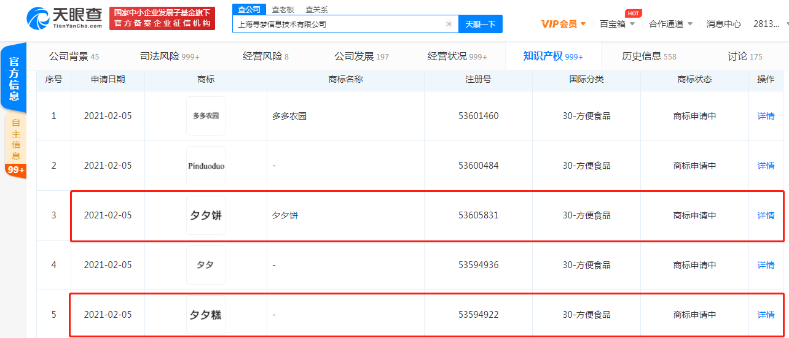Open the 消息中心 message center
789x338 pixels.
pyautogui.click(x=723, y=24)
